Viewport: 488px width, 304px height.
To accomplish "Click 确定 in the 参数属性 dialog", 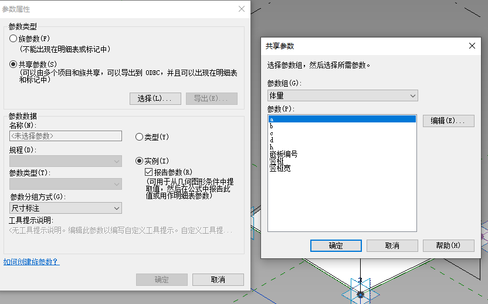I will (162, 279).
